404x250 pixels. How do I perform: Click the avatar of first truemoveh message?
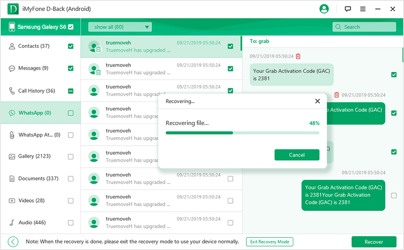[94, 46]
